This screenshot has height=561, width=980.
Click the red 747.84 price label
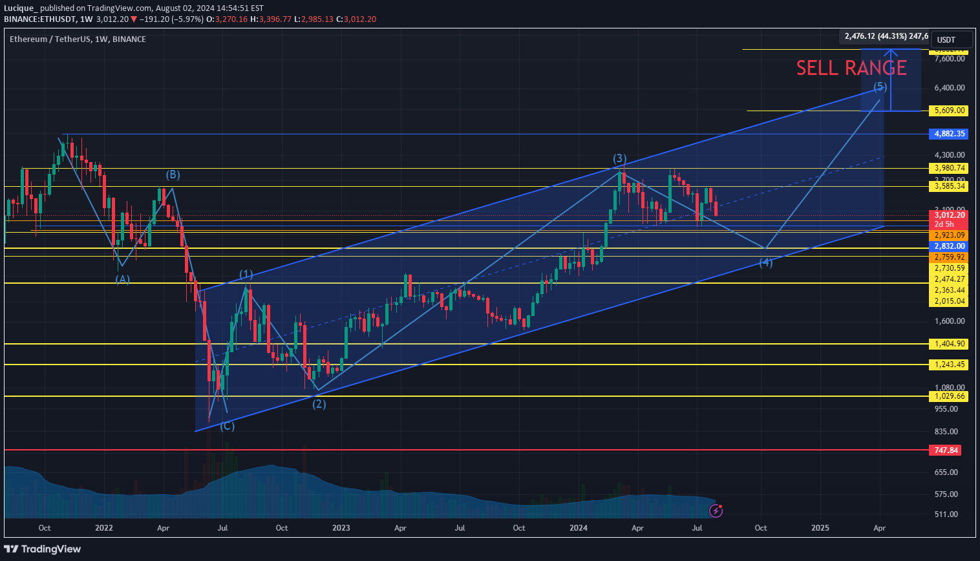[946, 450]
